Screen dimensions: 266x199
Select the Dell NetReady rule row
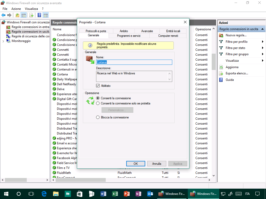[x=64, y=84]
